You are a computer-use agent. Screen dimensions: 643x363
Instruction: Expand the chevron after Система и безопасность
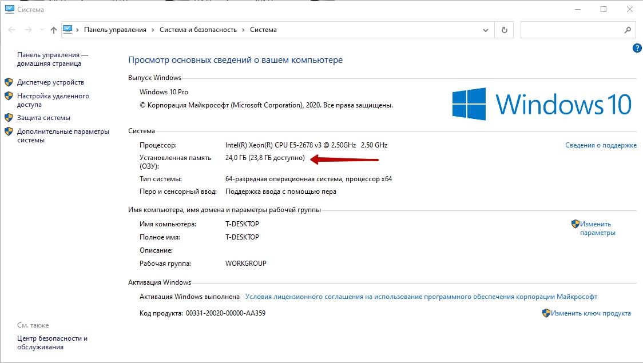pyautogui.click(x=244, y=30)
